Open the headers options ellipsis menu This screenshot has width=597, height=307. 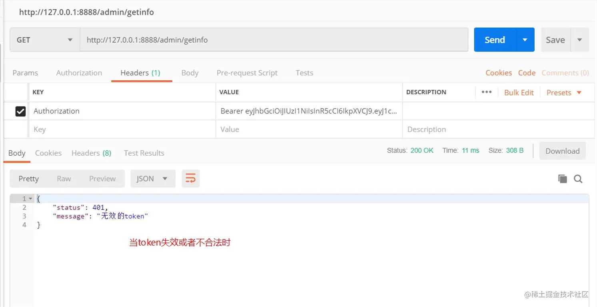pyautogui.click(x=486, y=92)
